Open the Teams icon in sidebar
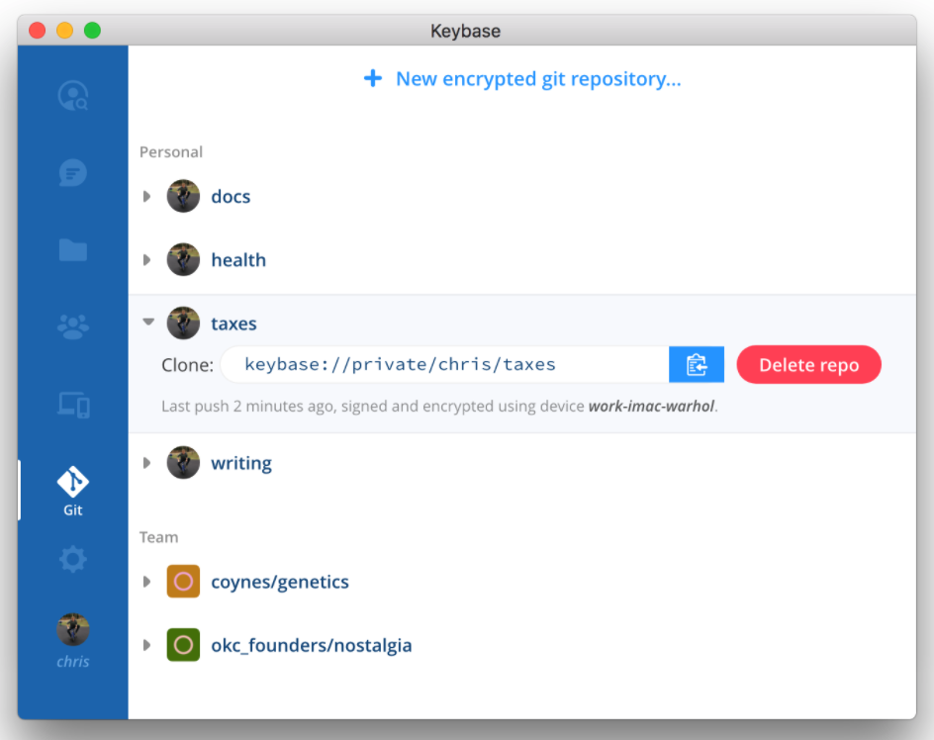 72,326
